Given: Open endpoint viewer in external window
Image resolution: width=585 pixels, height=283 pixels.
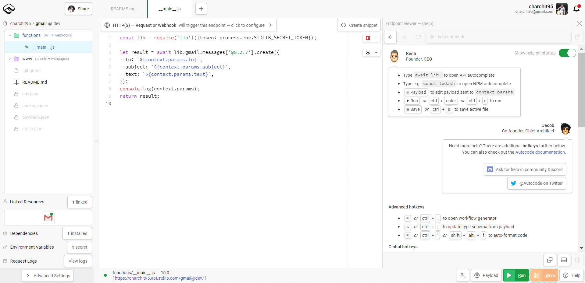Looking at the screenshot, I should coord(577,37).
